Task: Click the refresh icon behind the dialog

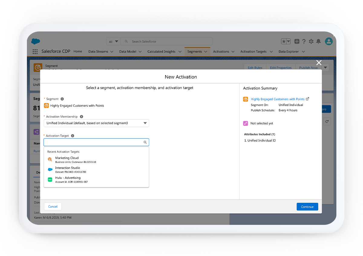Action: [327, 122]
